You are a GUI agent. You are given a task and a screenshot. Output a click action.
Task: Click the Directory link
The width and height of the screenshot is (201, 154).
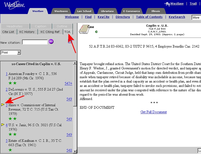click(x=123, y=17)
